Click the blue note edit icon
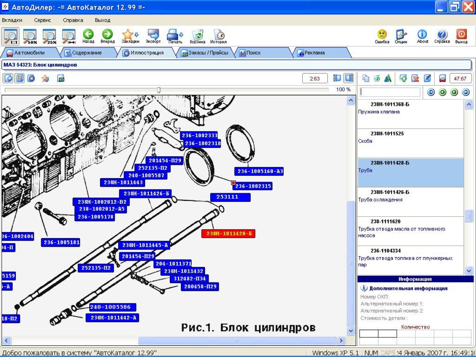 tap(427, 79)
